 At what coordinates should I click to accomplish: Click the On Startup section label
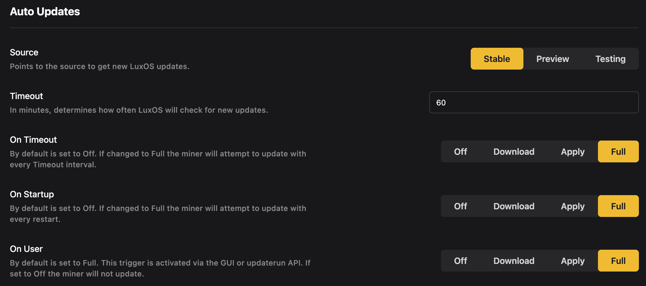coord(32,194)
